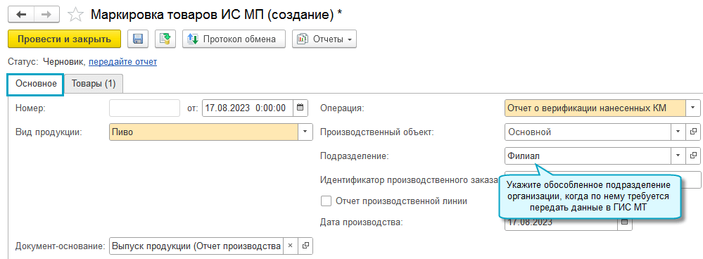Screen dimensions: 703x259
Task: Click the post document icon in the toolbar
Action: [x=165, y=39]
